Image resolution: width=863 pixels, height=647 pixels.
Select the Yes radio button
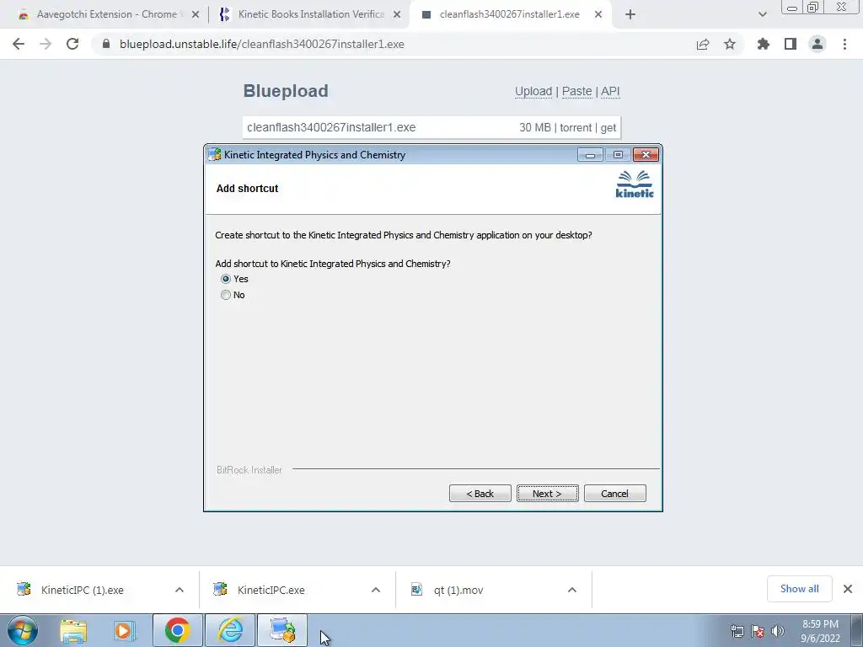(x=226, y=279)
